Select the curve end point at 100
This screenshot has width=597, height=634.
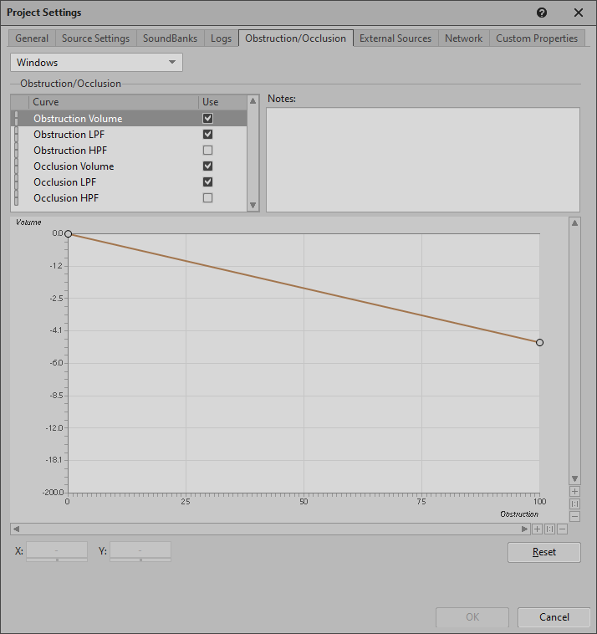click(539, 342)
